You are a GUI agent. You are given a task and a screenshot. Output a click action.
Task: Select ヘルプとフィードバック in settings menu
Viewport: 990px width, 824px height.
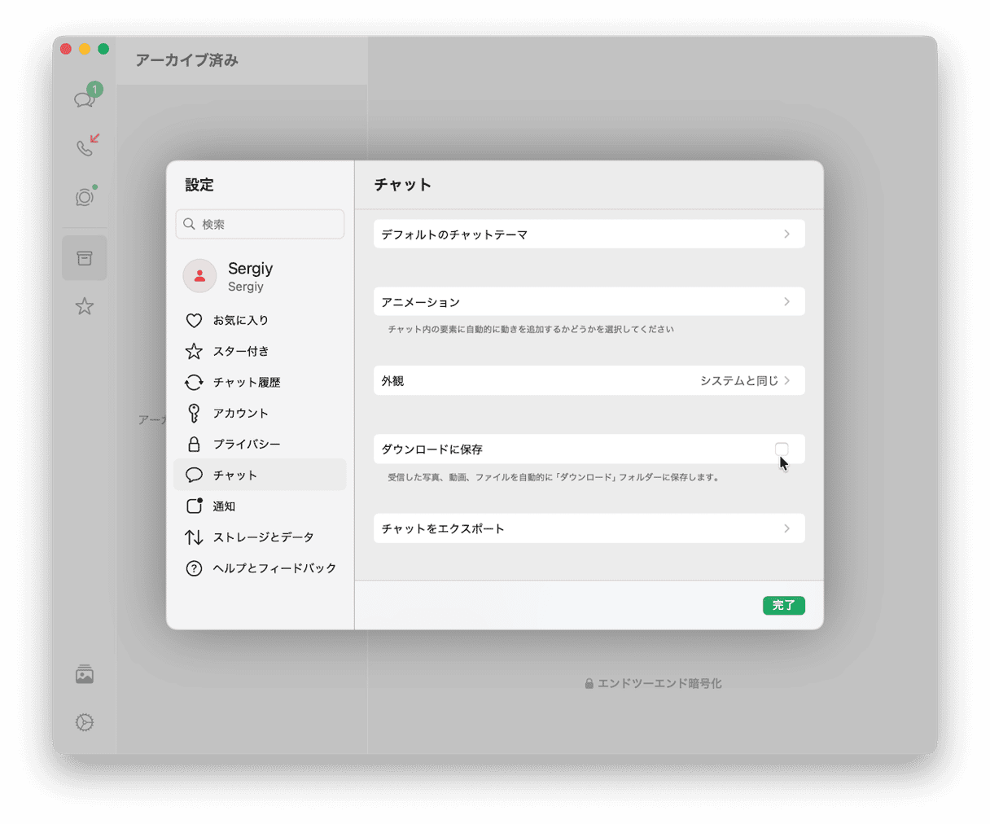pyautogui.click(x=260, y=568)
